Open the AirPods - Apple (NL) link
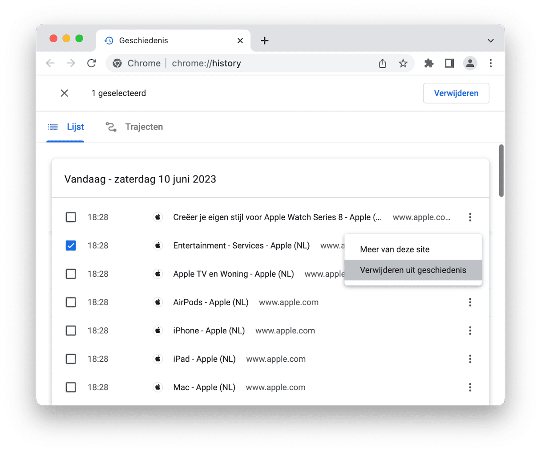The height and width of the screenshot is (453, 541). [x=211, y=302]
